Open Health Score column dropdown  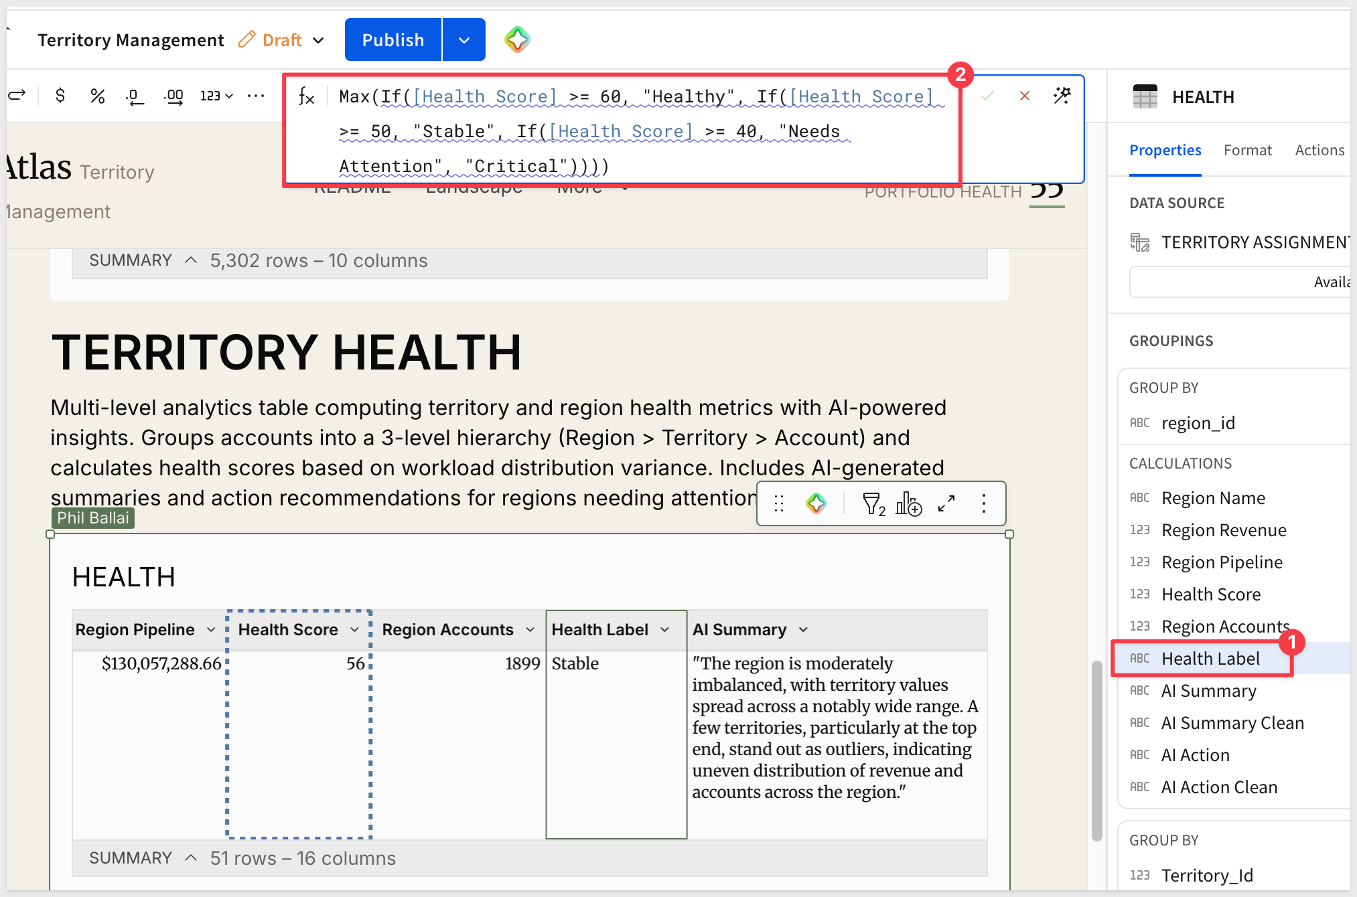coord(354,630)
